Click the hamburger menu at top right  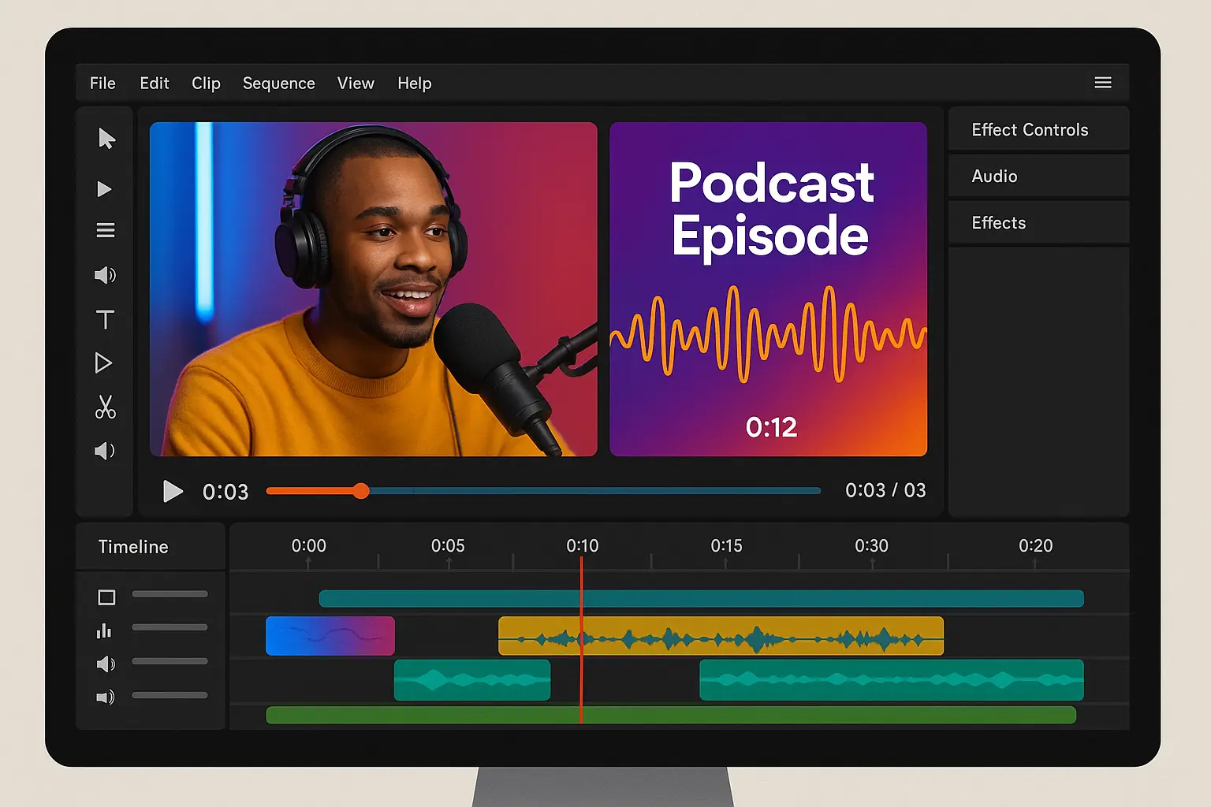point(1103,82)
